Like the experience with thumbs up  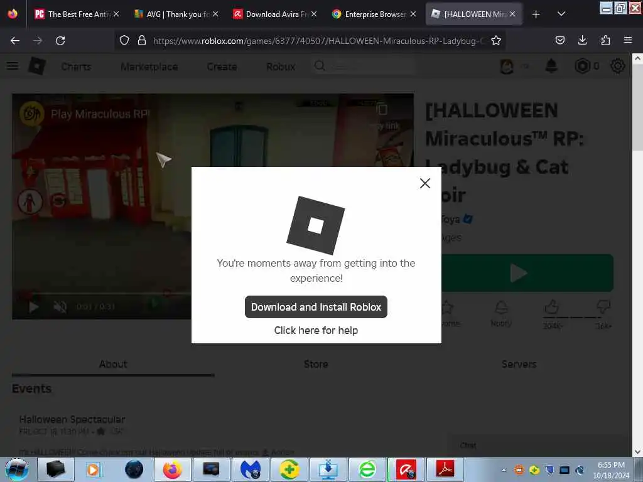[x=552, y=306]
